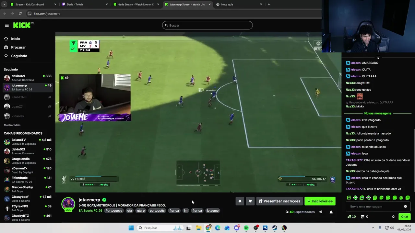Switch to Nova guia tab

239,5
